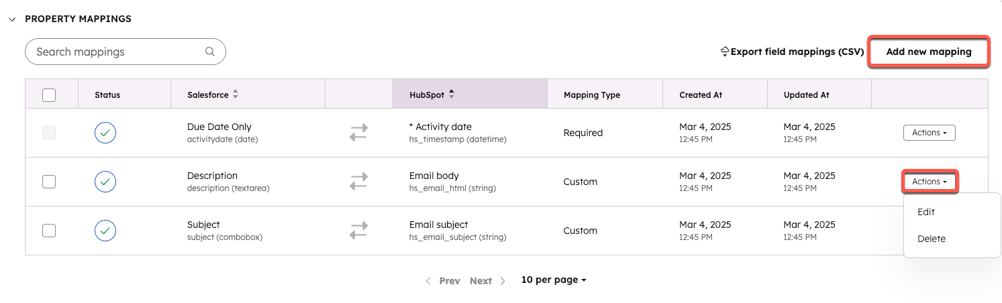The width and height of the screenshot is (1002, 303).
Task: Click the sync arrows icon for Subject row
Action: 359,231
